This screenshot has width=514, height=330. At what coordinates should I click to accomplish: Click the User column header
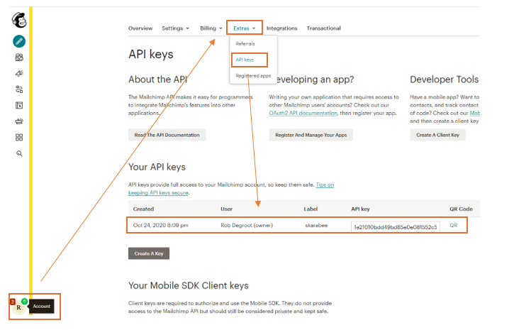click(x=226, y=209)
